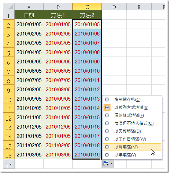Select 以數列方式填滿(S) radio option
This screenshot has height=173, width=169.
(x=107, y=108)
